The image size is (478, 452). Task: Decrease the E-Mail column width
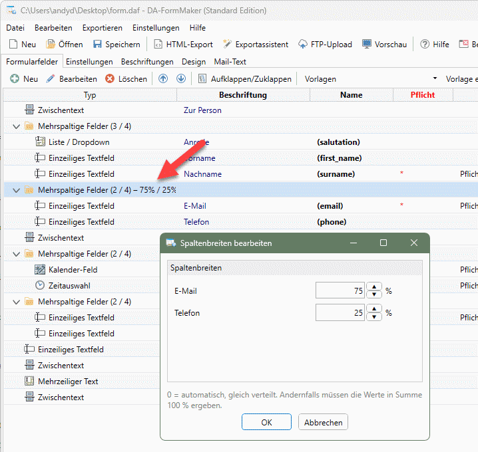pos(374,294)
